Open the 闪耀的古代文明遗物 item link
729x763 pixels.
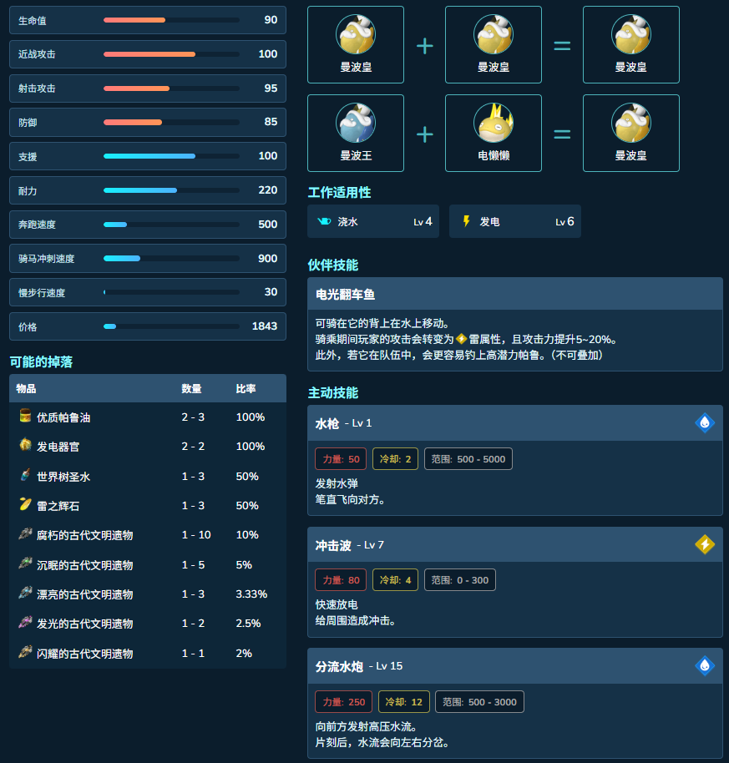[x=85, y=654]
